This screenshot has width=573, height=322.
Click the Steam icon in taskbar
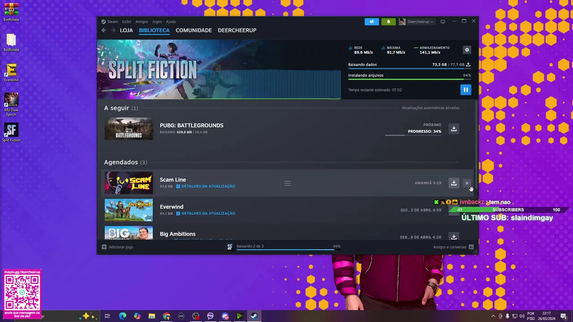click(x=254, y=316)
